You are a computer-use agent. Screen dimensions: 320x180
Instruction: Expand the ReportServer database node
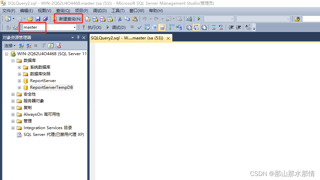click(19, 81)
